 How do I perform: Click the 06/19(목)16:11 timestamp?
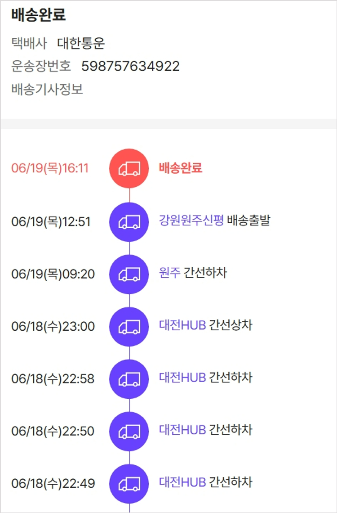[x=50, y=168]
